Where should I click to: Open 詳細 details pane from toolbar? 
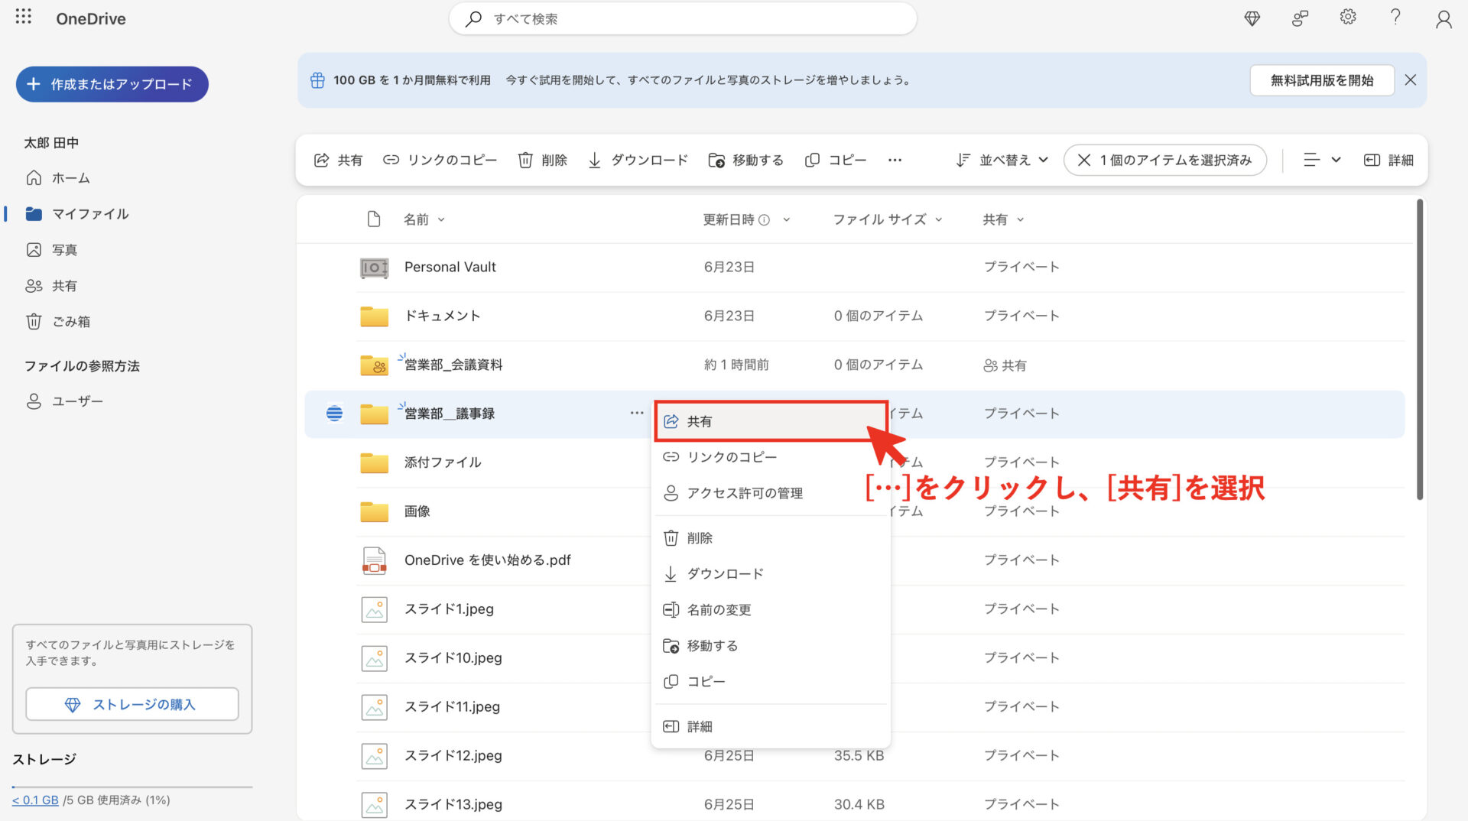coord(1388,160)
